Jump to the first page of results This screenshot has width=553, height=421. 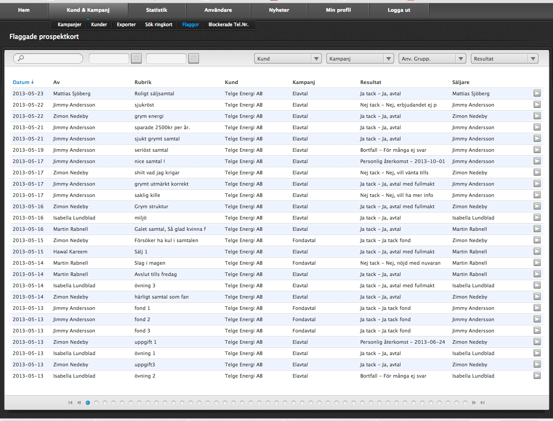tap(70, 402)
